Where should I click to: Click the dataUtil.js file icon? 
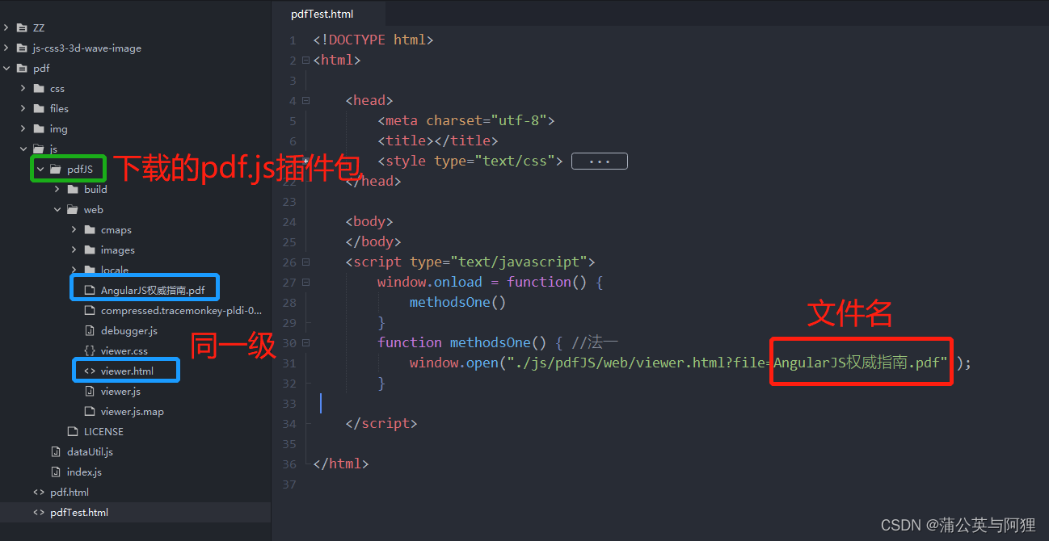tap(56, 451)
